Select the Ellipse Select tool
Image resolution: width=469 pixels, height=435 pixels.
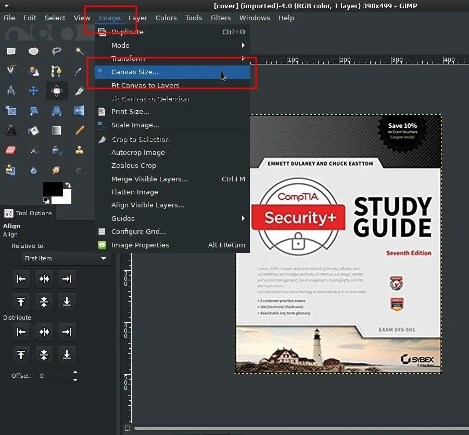pyautogui.click(x=33, y=51)
